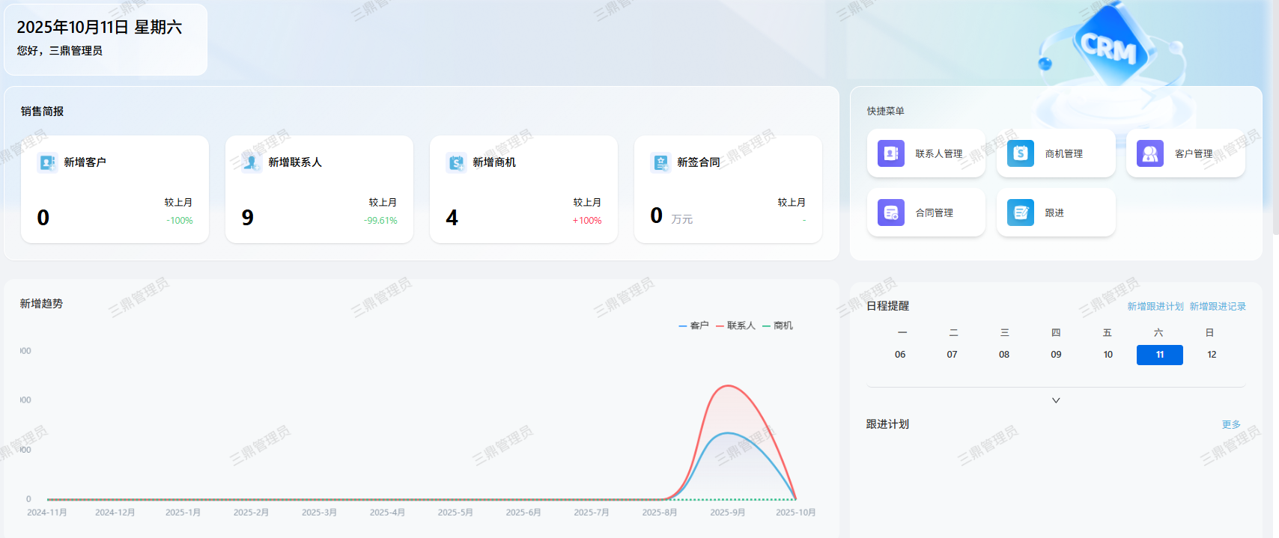Click 新增跟进记录 link

pyautogui.click(x=1218, y=307)
